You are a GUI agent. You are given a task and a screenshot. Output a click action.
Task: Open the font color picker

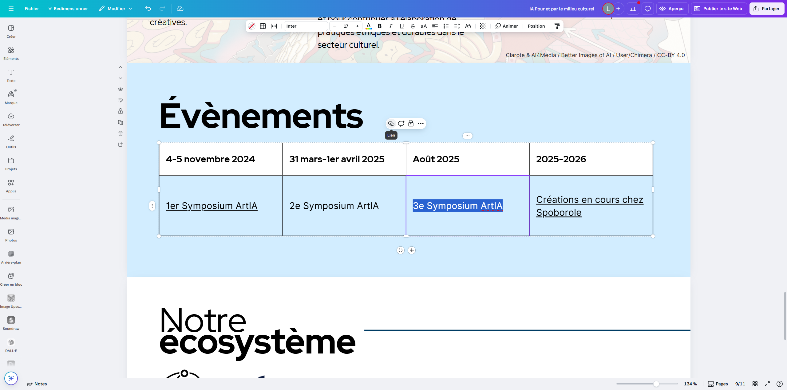tap(369, 26)
